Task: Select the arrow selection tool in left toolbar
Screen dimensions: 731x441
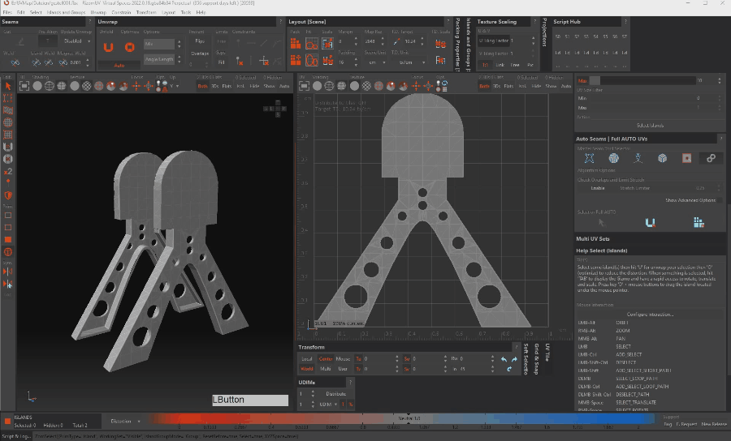Action: [x=8, y=86]
